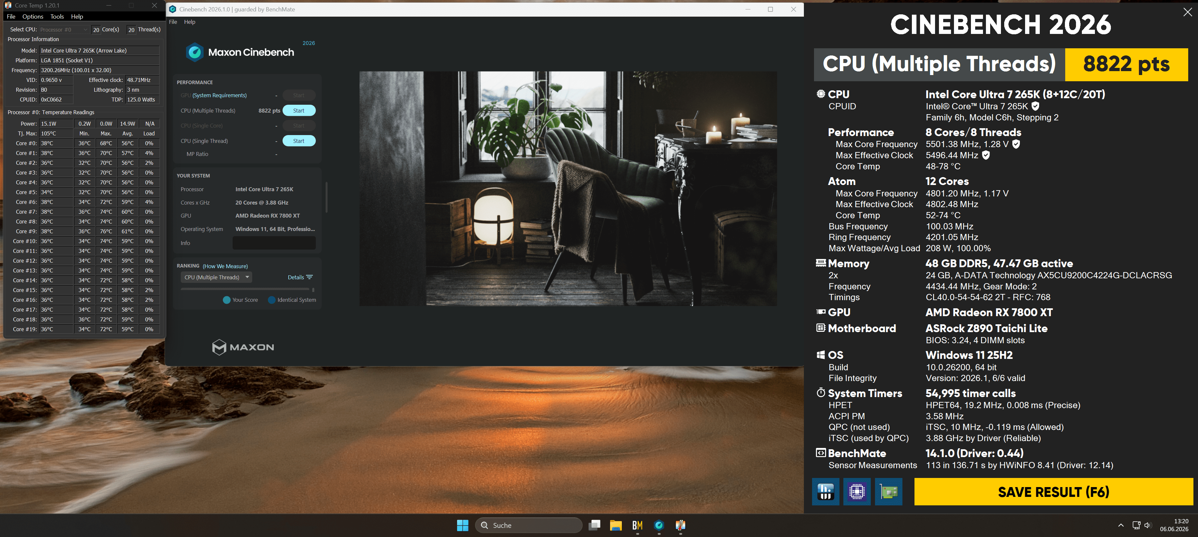Click the shield beside Max Core Frequency
This screenshot has width=1198, height=537.
point(1016,144)
